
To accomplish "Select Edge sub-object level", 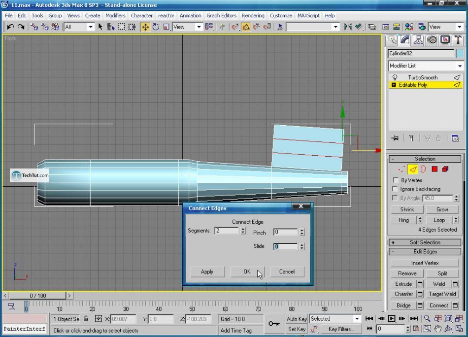I will tap(413, 169).
